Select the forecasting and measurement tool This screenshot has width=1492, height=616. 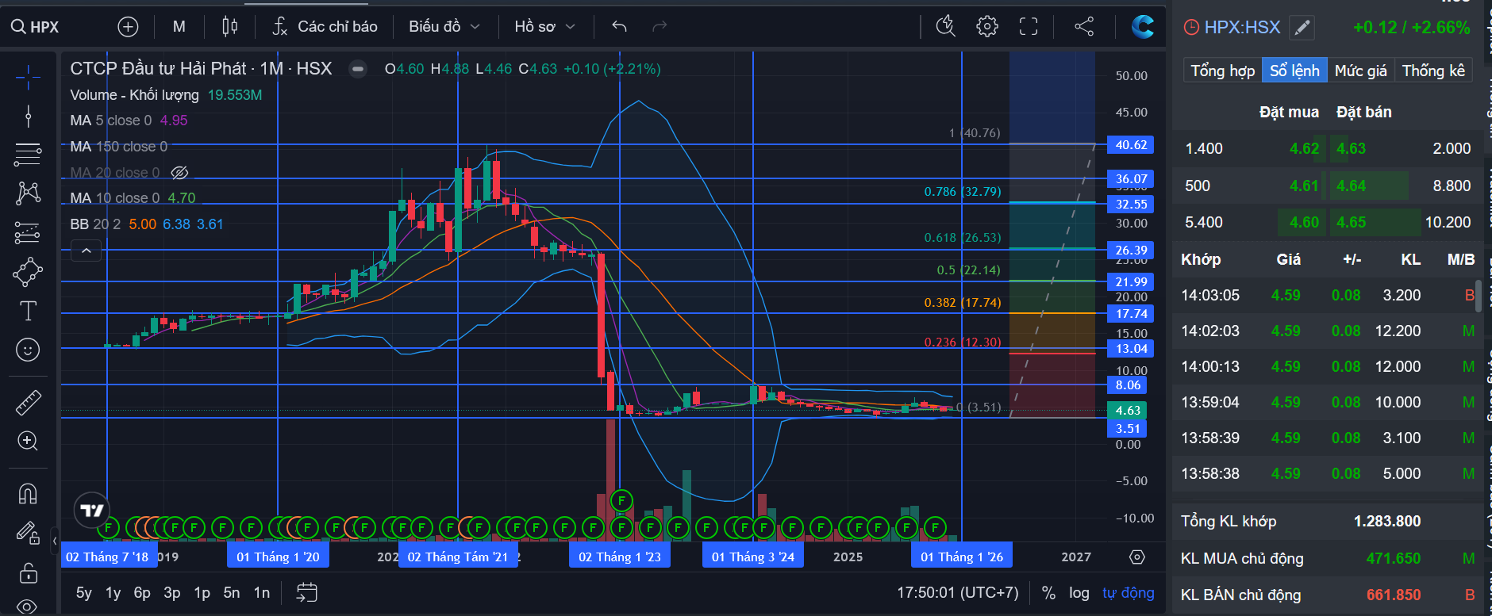pyautogui.click(x=28, y=232)
